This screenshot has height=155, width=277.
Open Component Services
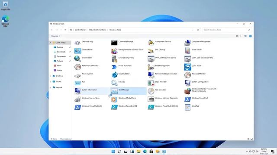tap(160, 42)
